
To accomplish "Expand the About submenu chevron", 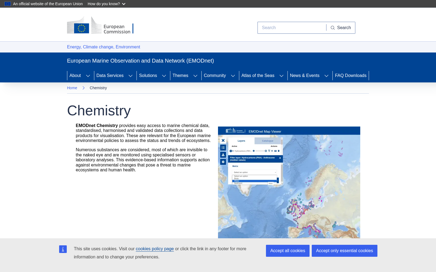I will [88, 76].
